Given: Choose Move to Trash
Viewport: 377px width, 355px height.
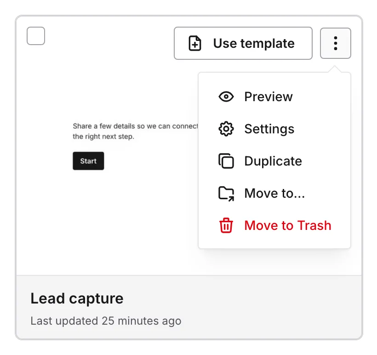Looking at the screenshot, I should [x=274, y=225].
